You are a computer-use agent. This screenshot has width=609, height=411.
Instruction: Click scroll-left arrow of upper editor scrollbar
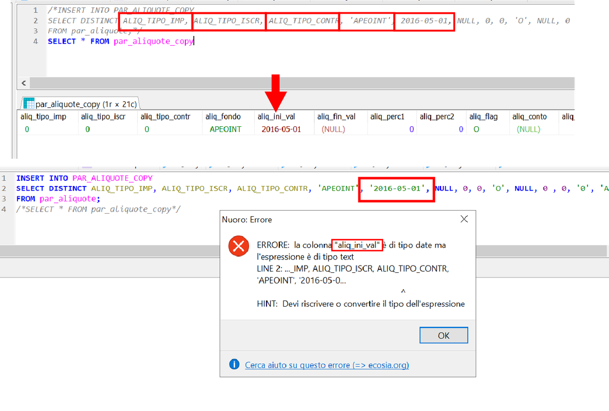24,83
